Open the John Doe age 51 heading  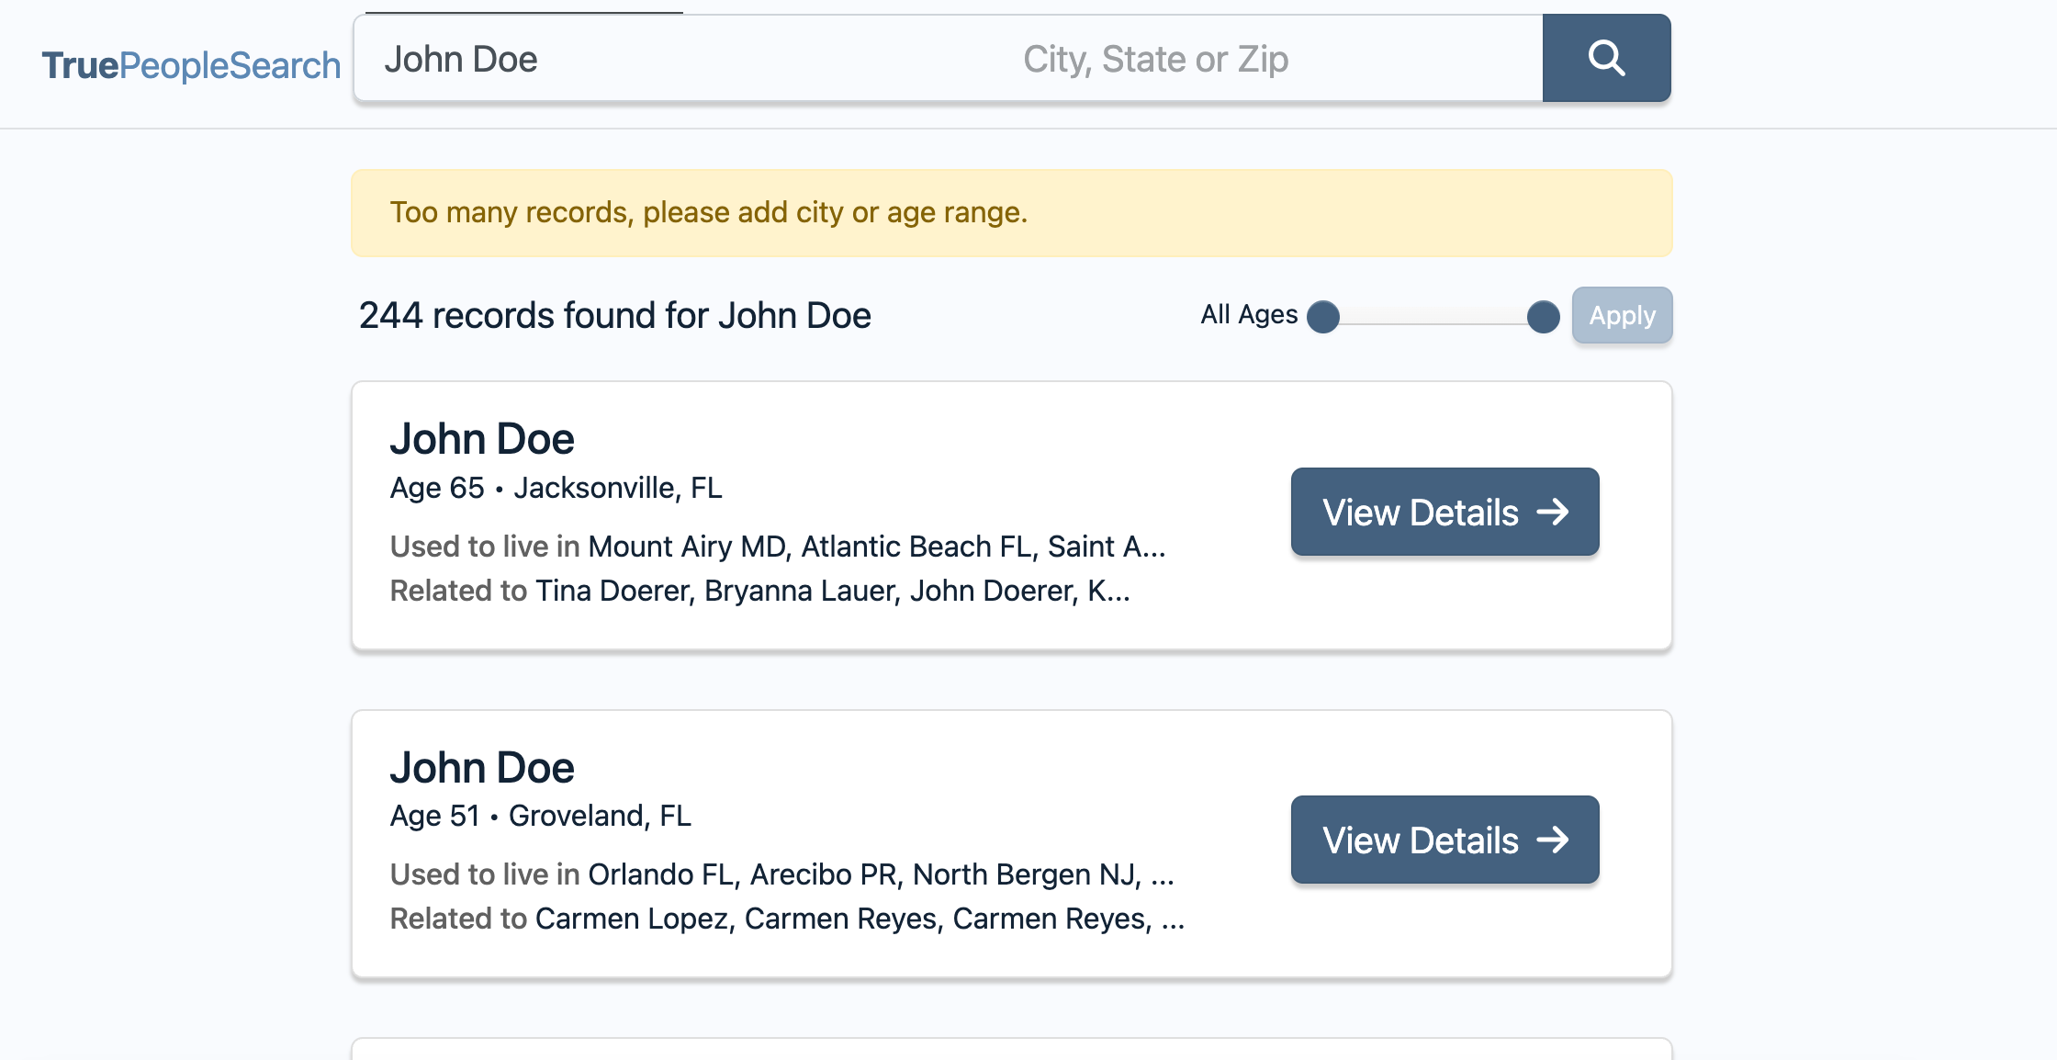482,767
